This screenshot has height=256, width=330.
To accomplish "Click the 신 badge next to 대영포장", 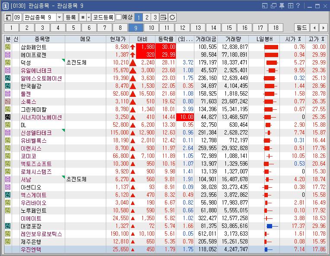I will [8, 226].
